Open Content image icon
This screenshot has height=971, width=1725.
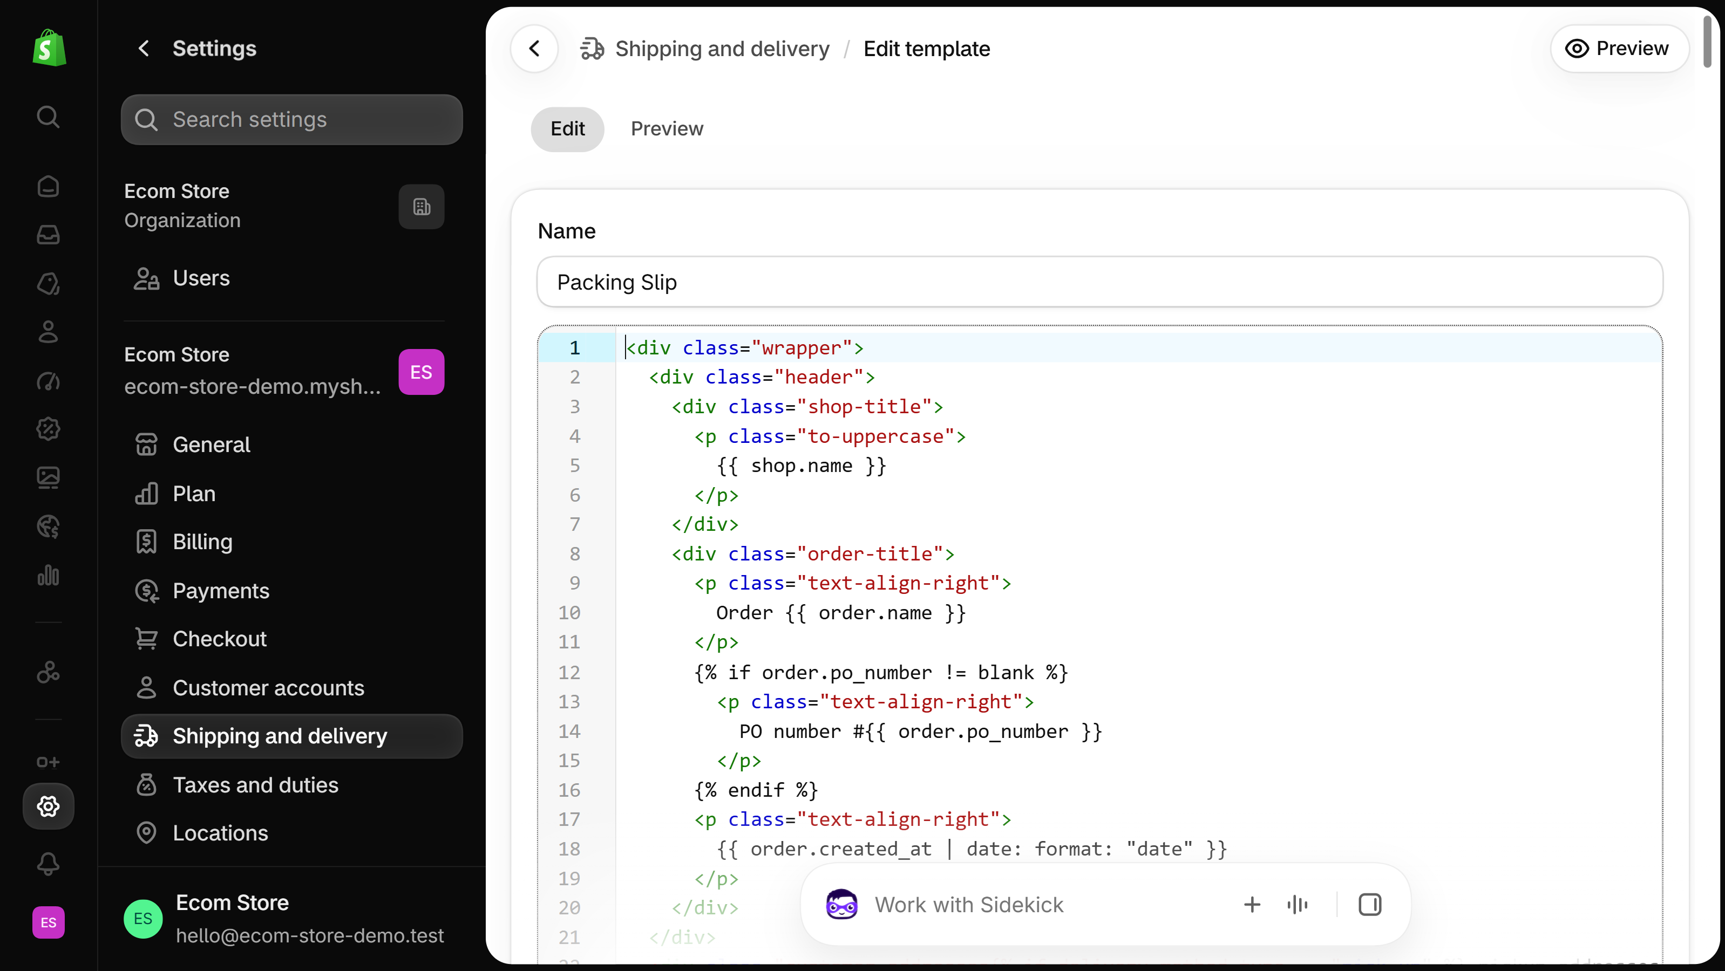pos(48,478)
